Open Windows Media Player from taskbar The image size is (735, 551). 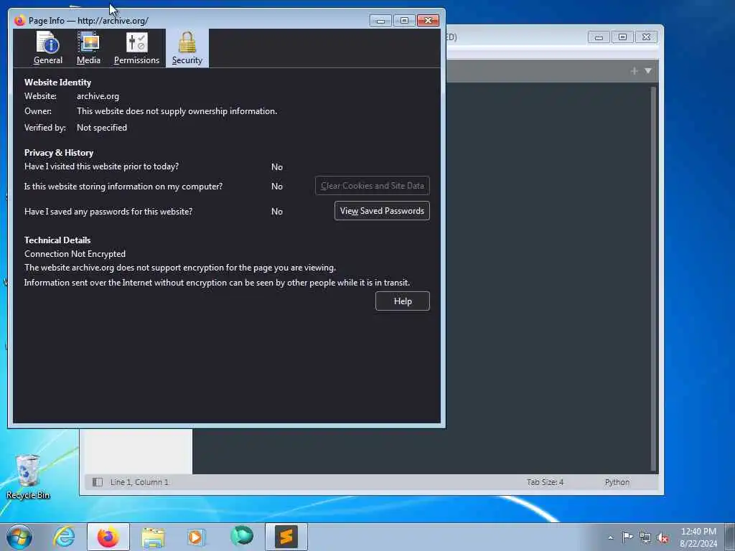click(196, 537)
